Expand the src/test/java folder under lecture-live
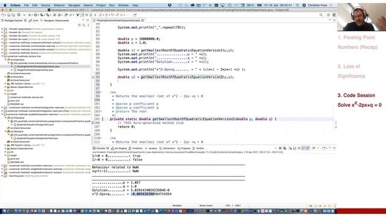Screen dimensions: 386x217 [5, 77]
